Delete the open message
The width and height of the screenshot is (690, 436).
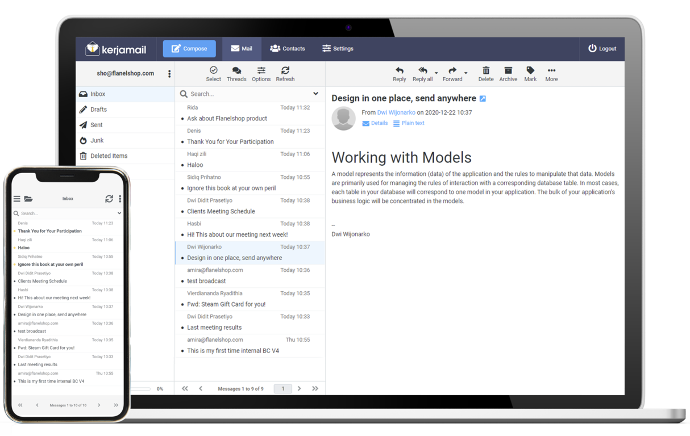[486, 74]
